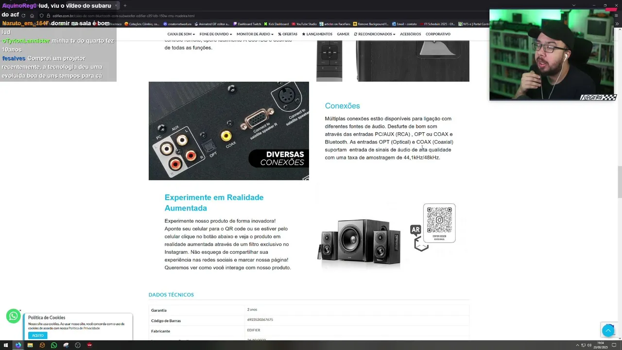
Task: Open the articles on RaceFans bookmark
Action: pos(335,24)
